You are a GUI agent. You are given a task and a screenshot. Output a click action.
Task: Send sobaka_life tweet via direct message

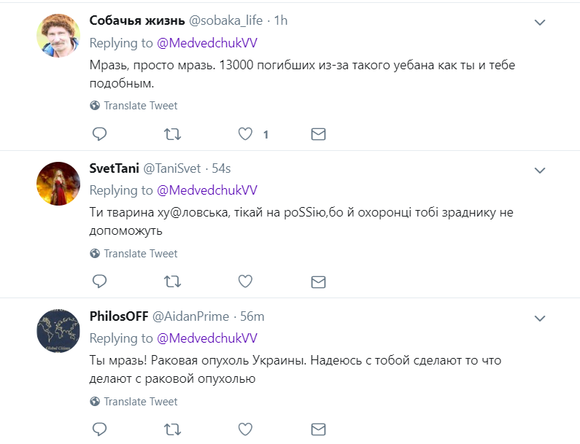pos(318,134)
